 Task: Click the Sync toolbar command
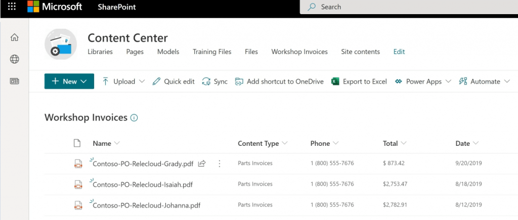[214, 81]
